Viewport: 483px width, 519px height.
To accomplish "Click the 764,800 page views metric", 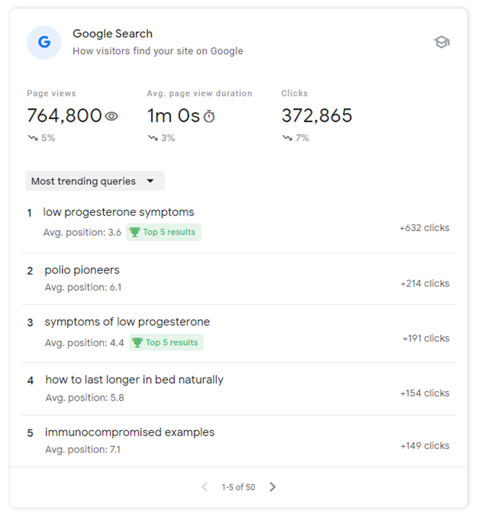I will pyautogui.click(x=64, y=116).
